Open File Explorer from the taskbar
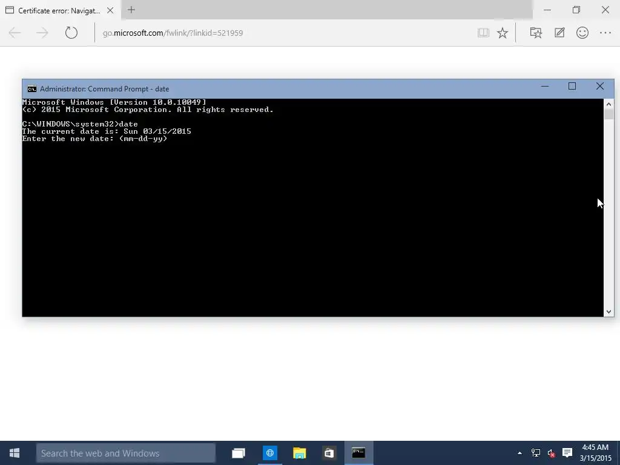Viewport: 620px width, 465px height. (x=300, y=453)
